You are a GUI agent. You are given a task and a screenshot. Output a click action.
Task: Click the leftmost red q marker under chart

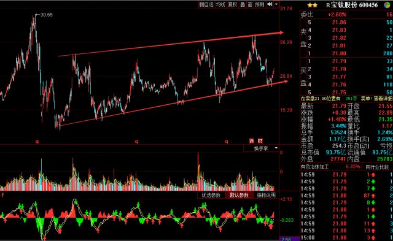(37, 142)
